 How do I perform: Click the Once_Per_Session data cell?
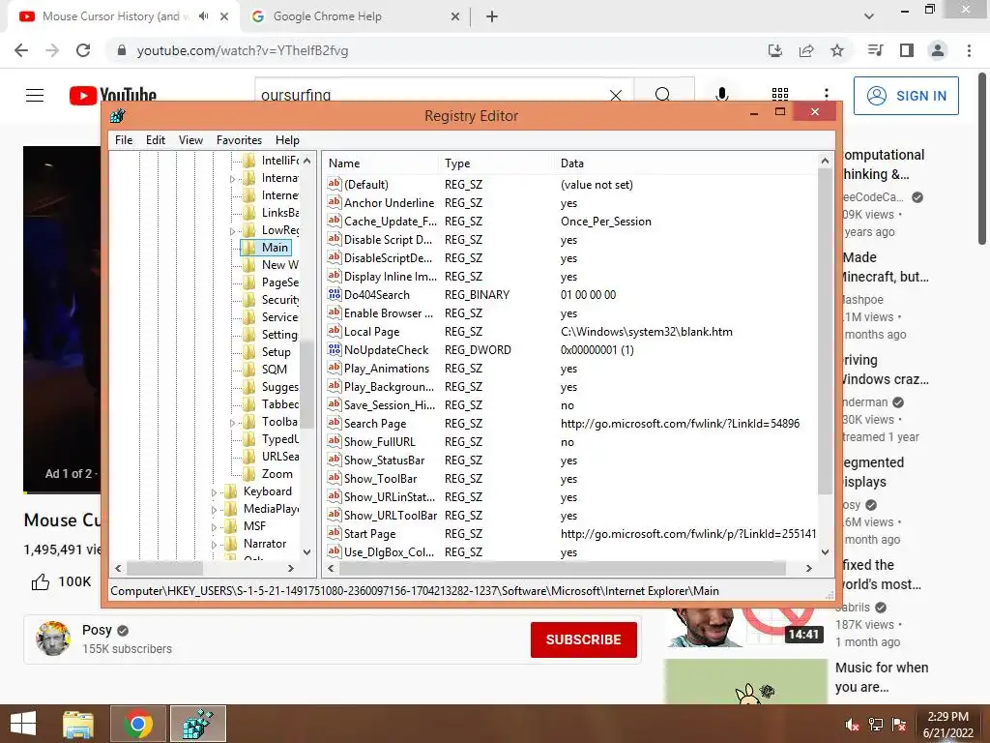pyautogui.click(x=605, y=222)
